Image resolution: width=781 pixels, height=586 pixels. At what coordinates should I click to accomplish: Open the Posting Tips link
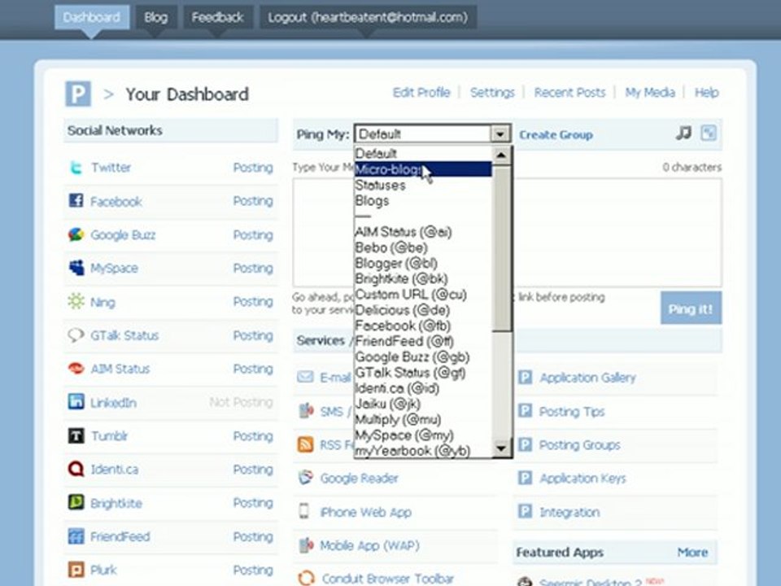pos(572,412)
